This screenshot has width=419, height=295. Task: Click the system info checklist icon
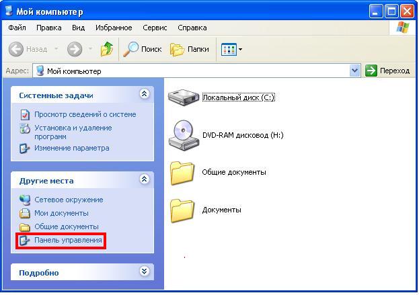tap(25, 115)
